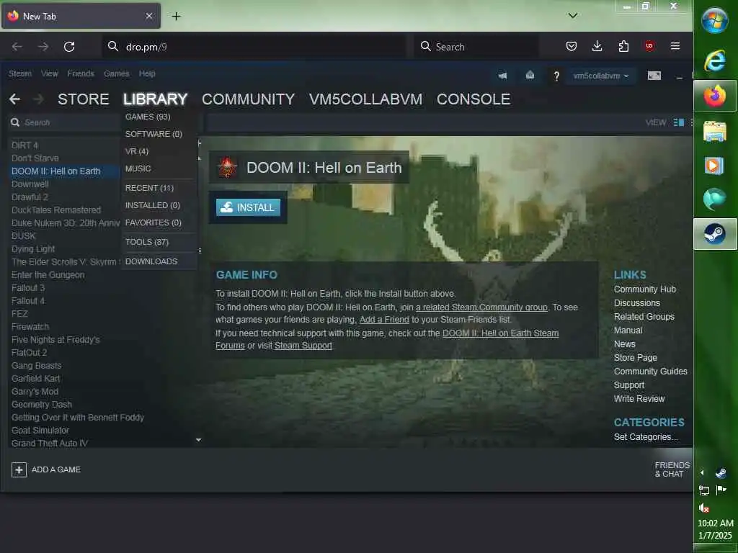Open Firefox hamburger application menu
The width and height of the screenshot is (738, 553).
[x=675, y=46]
